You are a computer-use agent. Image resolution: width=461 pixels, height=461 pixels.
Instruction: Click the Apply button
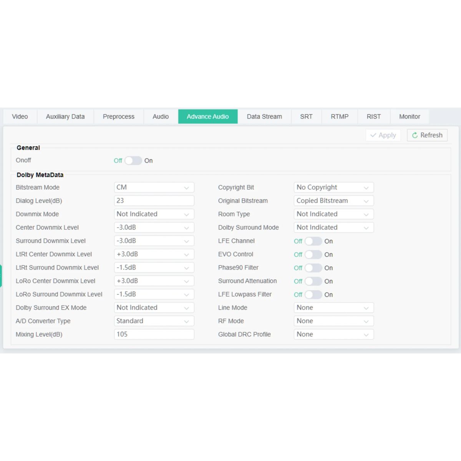click(x=383, y=135)
